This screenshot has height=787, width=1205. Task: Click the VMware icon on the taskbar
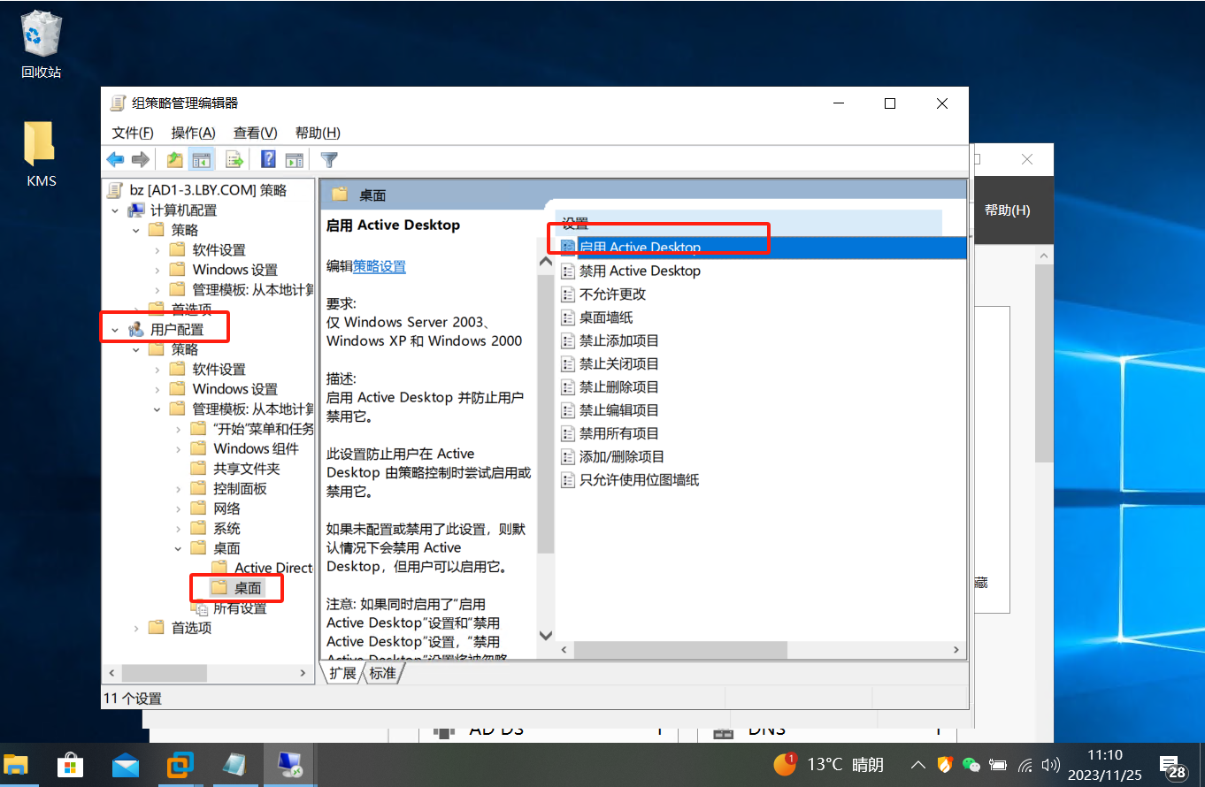(x=180, y=765)
